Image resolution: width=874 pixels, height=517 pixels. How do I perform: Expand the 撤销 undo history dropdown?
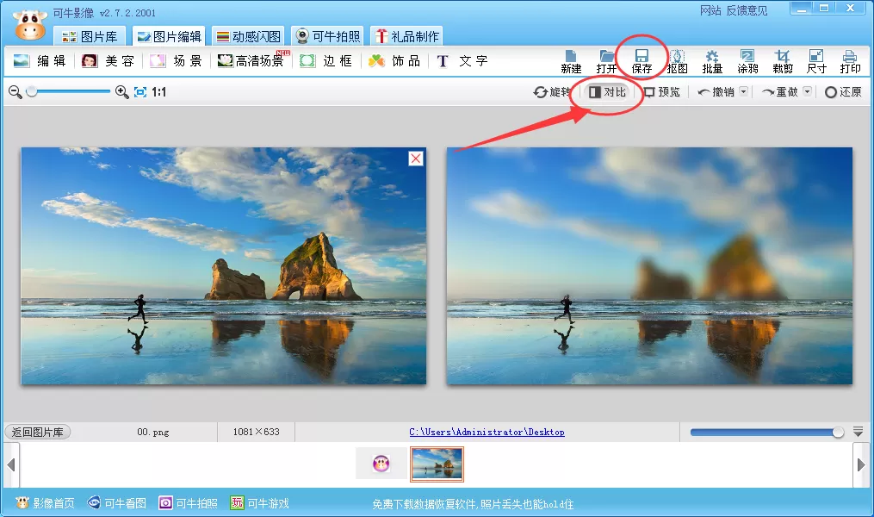tap(744, 91)
